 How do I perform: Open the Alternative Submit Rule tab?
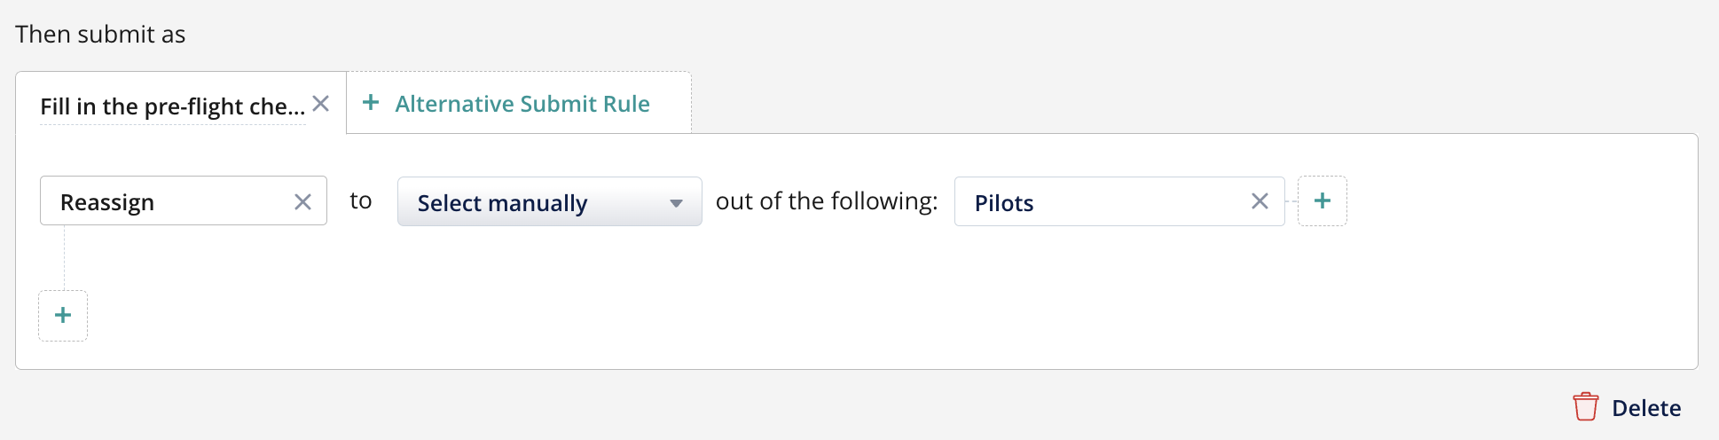tap(522, 104)
